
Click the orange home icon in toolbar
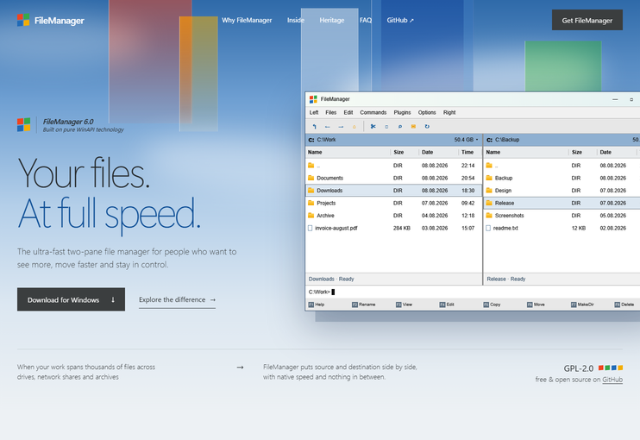click(355, 127)
